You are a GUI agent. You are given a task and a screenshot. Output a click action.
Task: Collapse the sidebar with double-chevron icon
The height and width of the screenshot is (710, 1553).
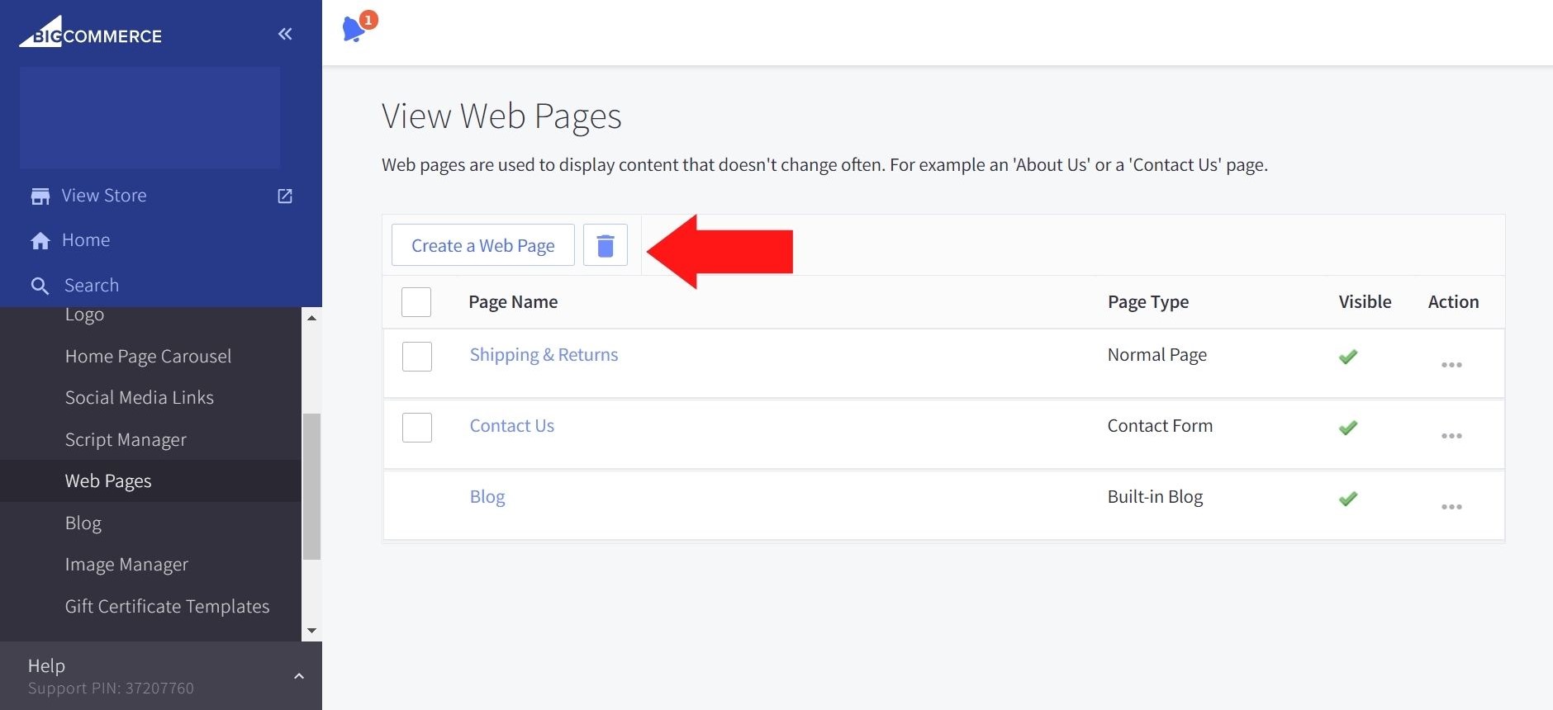click(x=285, y=34)
